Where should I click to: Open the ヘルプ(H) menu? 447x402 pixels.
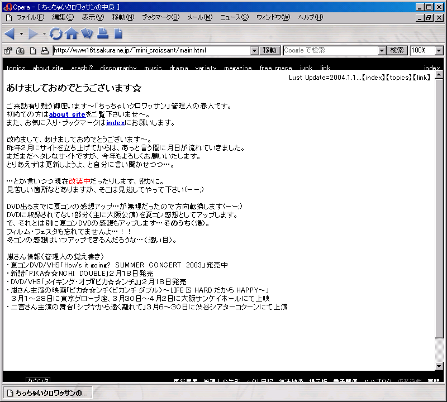tap(311, 17)
